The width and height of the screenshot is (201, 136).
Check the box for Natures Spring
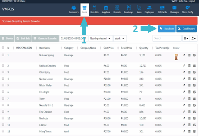click(x=3, y=55)
